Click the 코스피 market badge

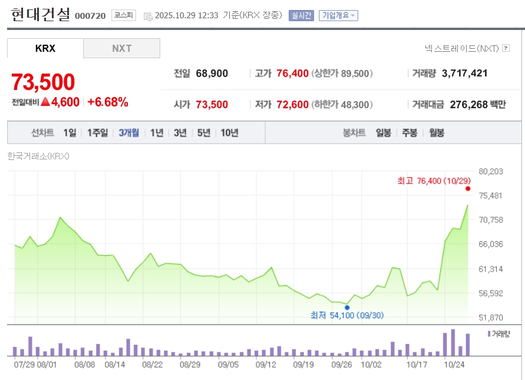123,15
